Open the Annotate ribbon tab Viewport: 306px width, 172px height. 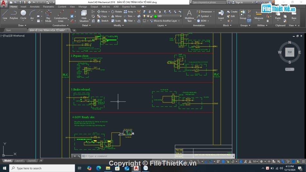tap(34, 7)
